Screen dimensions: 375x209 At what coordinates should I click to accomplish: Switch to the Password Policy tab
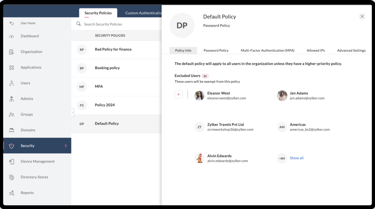216,50
